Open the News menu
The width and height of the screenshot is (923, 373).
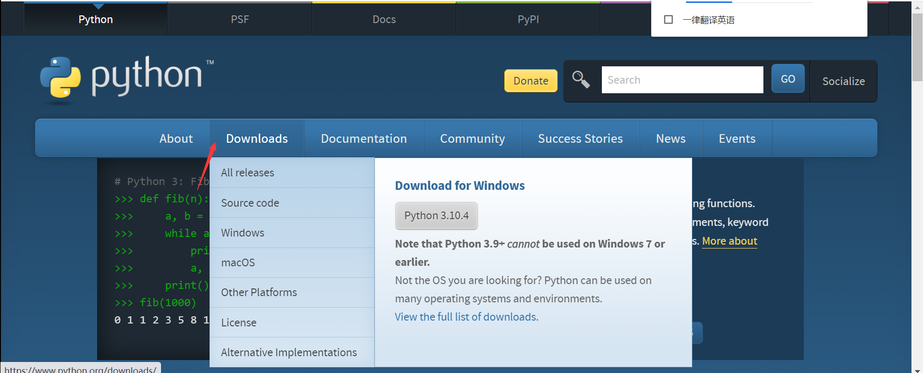click(671, 138)
